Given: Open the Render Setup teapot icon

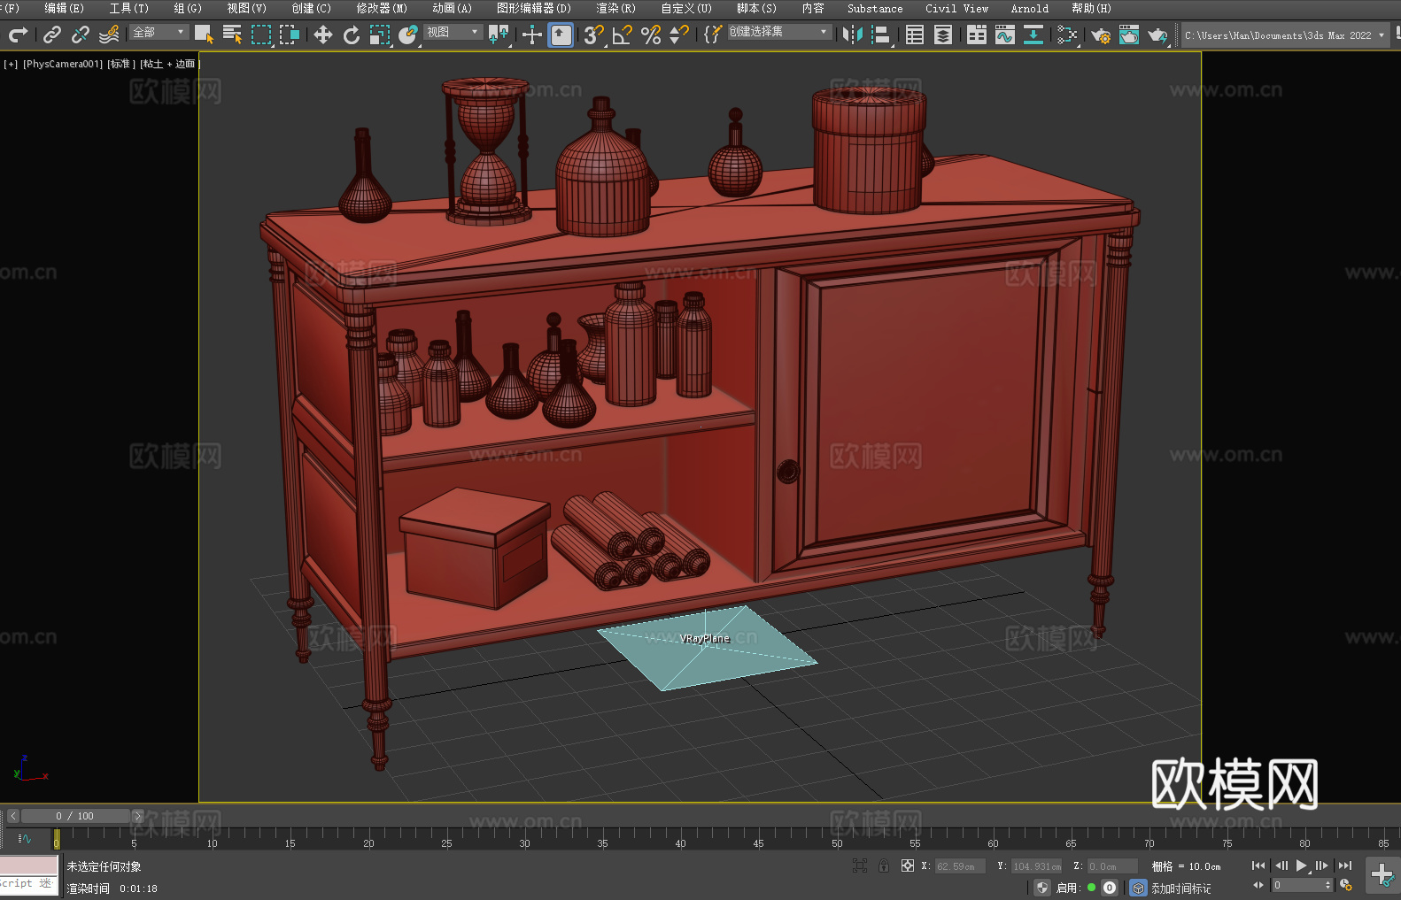Looking at the screenshot, I should [x=1101, y=35].
